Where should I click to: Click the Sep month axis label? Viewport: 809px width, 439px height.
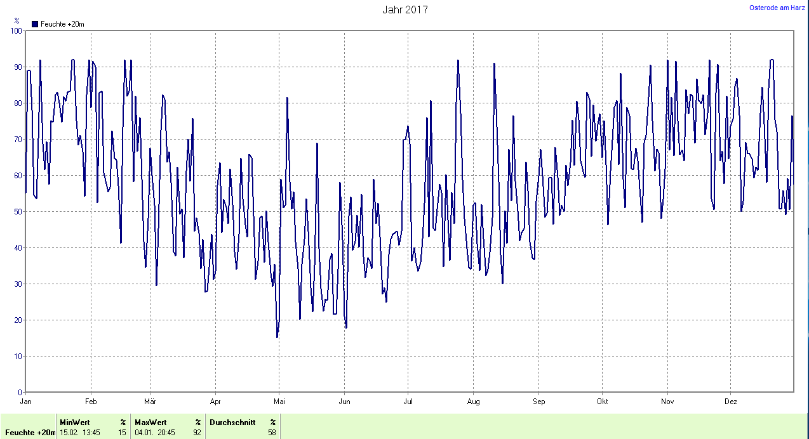tap(538, 402)
